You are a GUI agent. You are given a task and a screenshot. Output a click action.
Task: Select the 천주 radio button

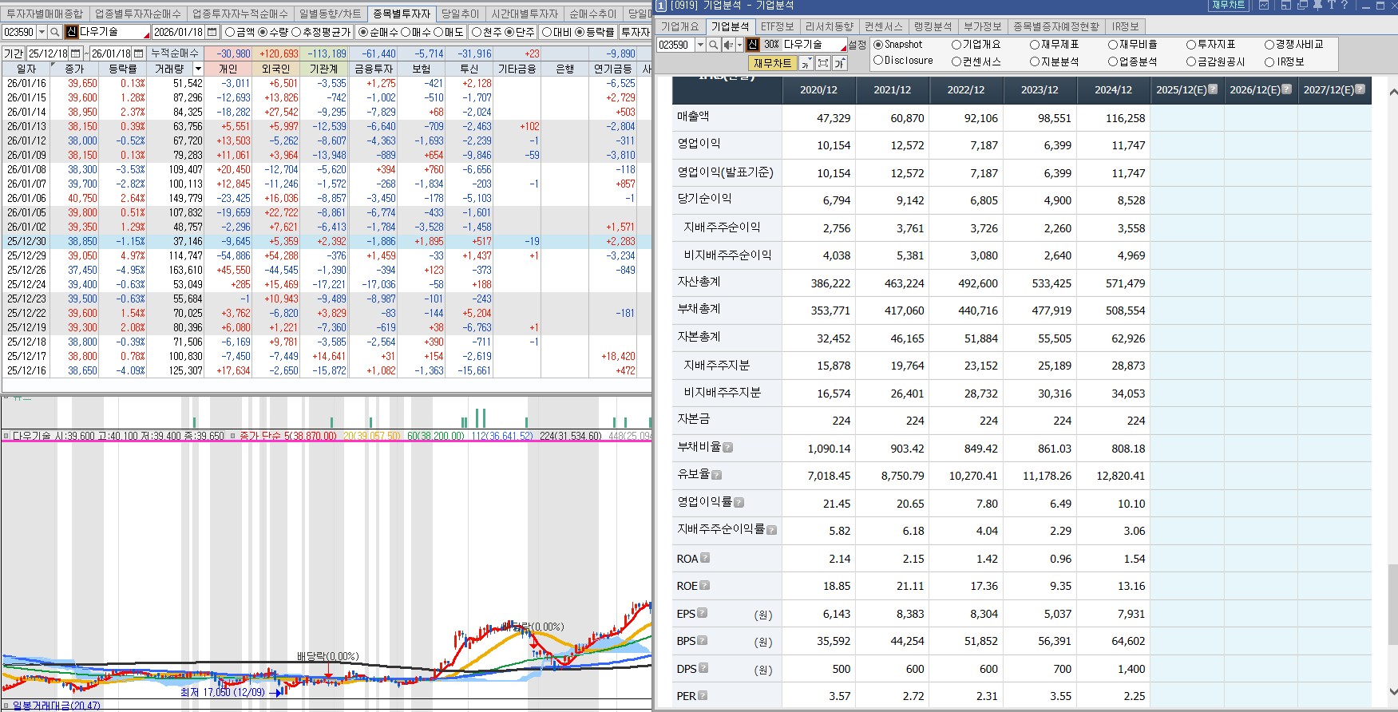coord(477,32)
